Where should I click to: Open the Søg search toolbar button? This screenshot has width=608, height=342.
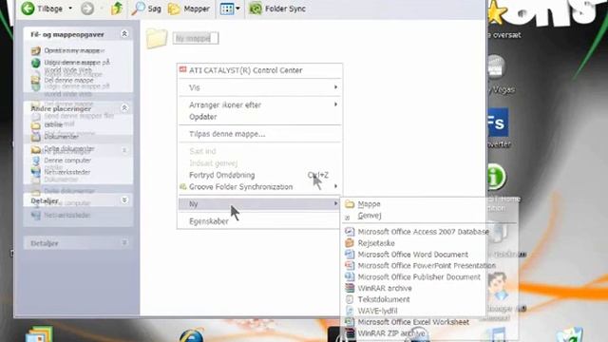(x=146, y=9)
